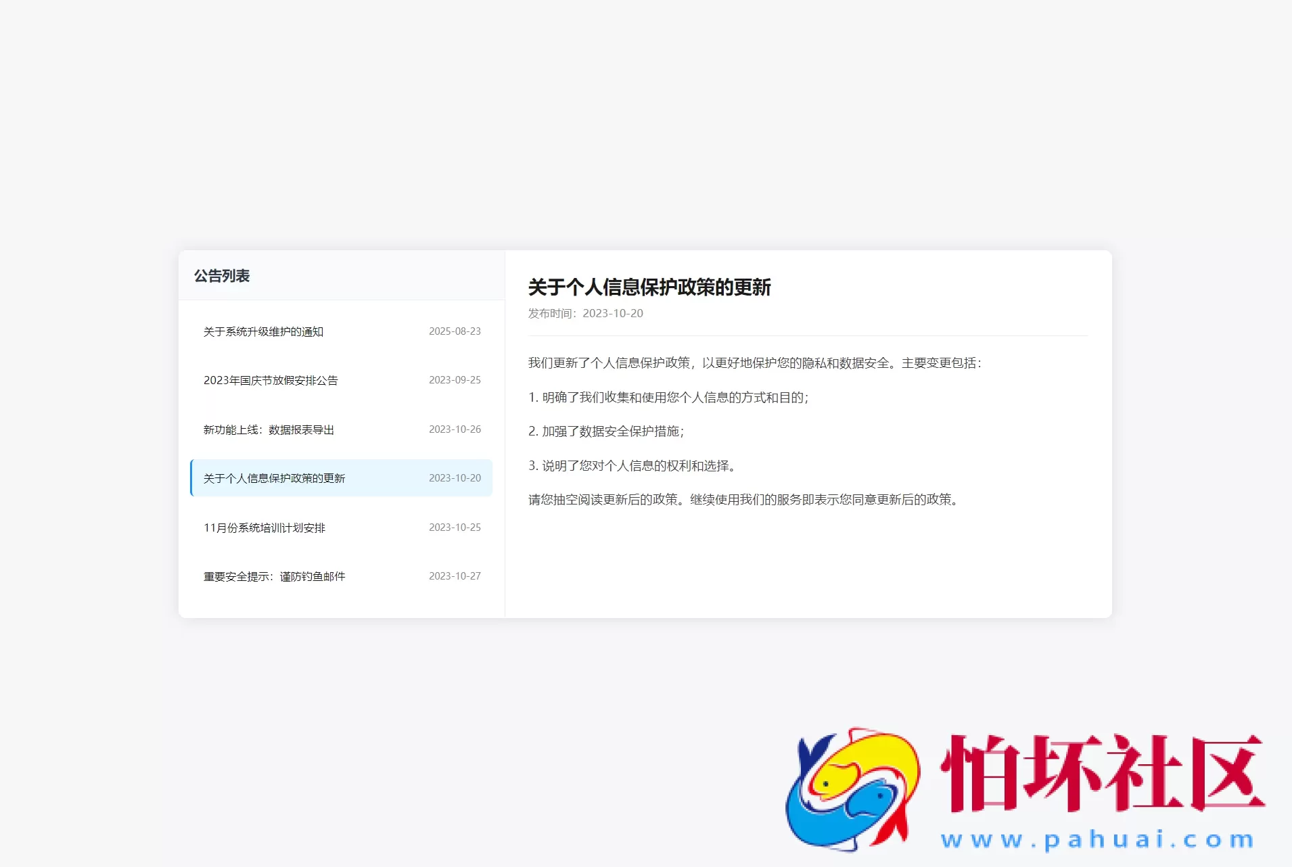Select announcement 关于系统升级维护的通知

[x=265, y=331]
